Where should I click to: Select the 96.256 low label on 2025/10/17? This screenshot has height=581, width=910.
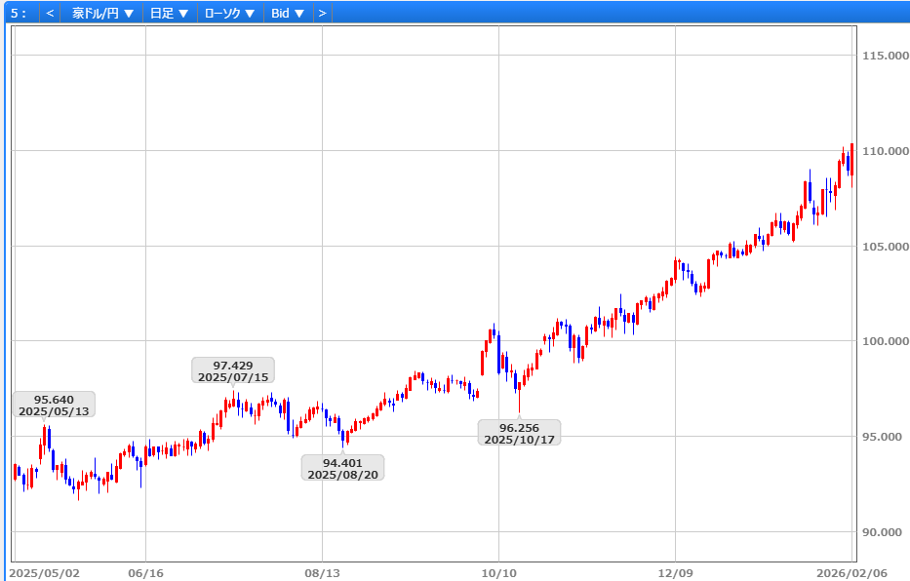point(519,433)
